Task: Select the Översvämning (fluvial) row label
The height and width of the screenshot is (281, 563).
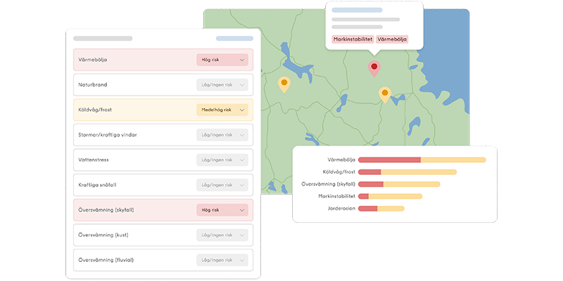Action: (106, 260)
